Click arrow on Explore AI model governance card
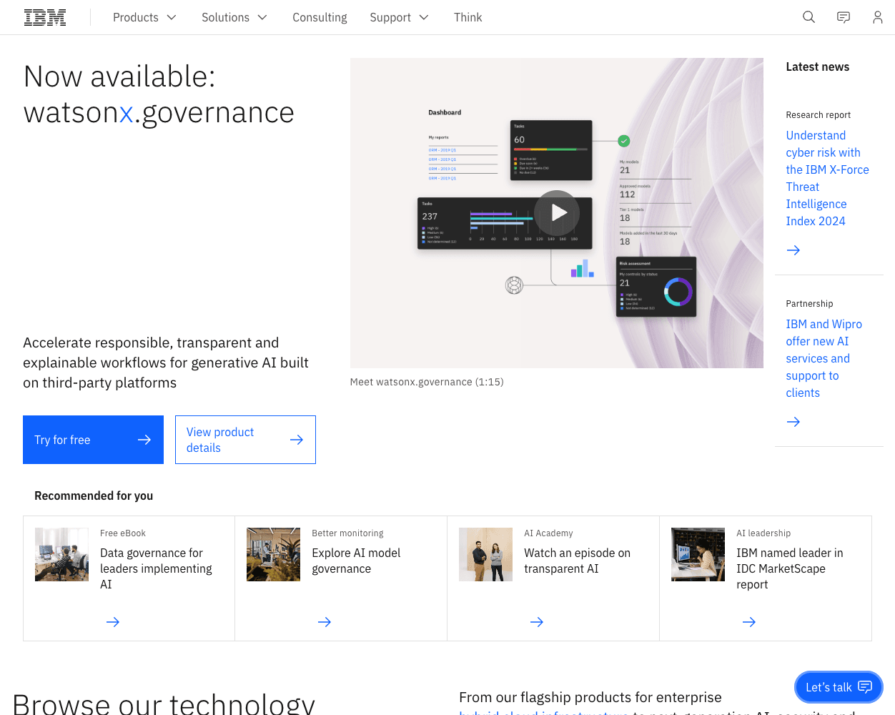The image size is (895, 715). 325,622
